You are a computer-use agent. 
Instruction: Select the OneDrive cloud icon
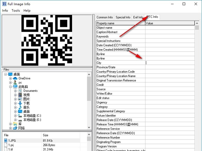tap(15, 78)
